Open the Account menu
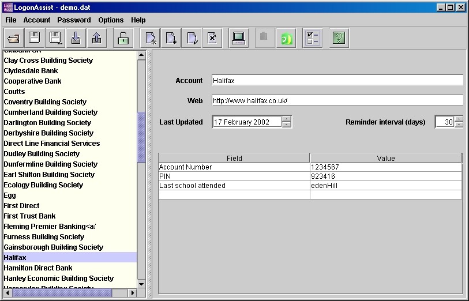The width and height of the screenshot is (469, 301). click(37, 20)
